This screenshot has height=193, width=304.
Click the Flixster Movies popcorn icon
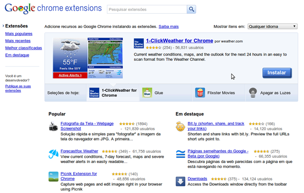click(200, 93)
